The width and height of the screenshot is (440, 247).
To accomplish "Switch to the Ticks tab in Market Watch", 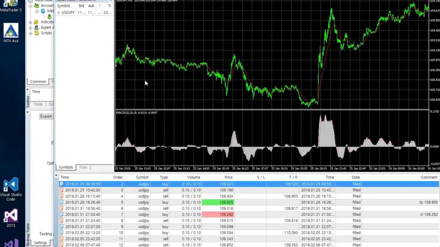I will coord(83,167).
